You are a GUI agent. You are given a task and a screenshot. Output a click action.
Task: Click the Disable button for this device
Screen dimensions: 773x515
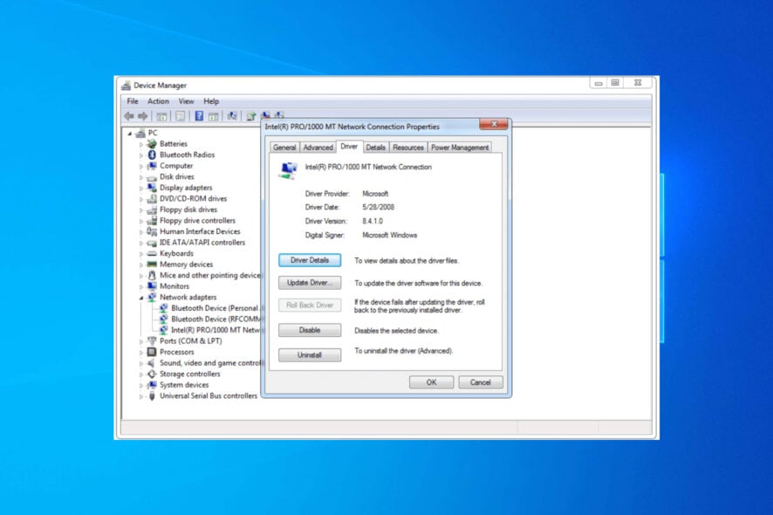(x=309, y=329)
